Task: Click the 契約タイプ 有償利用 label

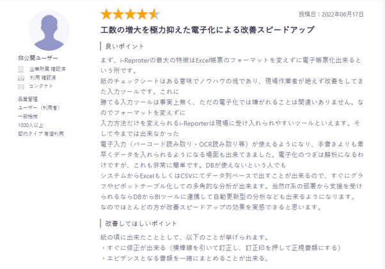Action: [x=41, y=134]
